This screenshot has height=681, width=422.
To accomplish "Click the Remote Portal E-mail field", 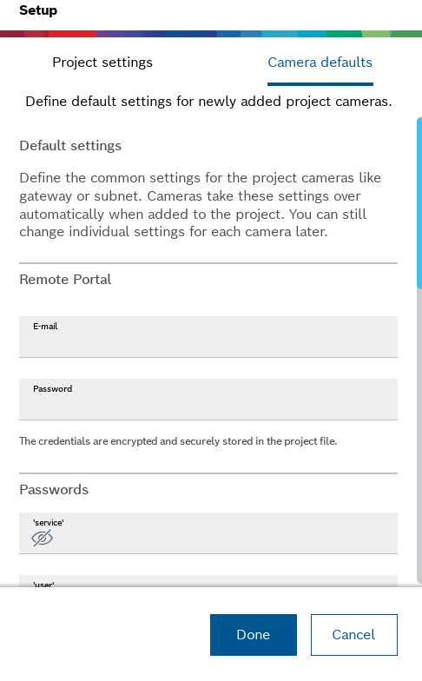I will pos(208,337).
